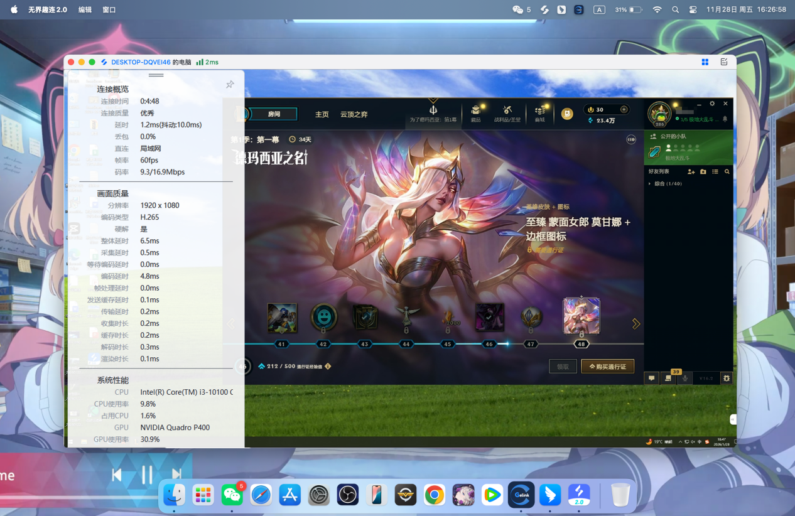Select the level 48 reward thumbnail
Viewport: 795px width, 516px height.
coord(581,316)
